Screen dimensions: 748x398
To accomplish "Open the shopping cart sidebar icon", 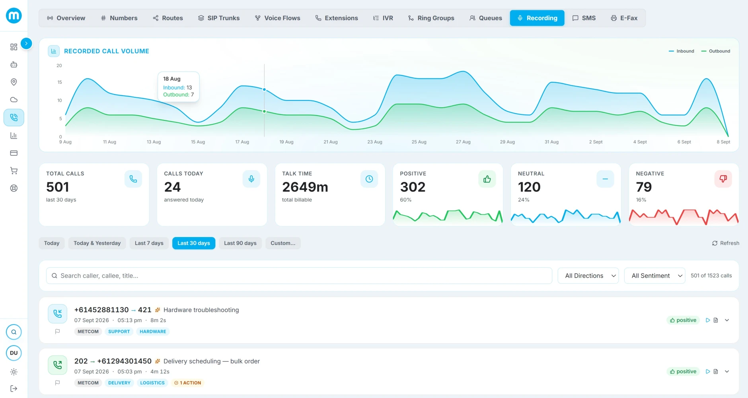I will 14,171.
